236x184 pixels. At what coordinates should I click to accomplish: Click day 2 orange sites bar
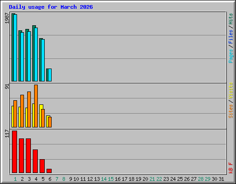22,111
